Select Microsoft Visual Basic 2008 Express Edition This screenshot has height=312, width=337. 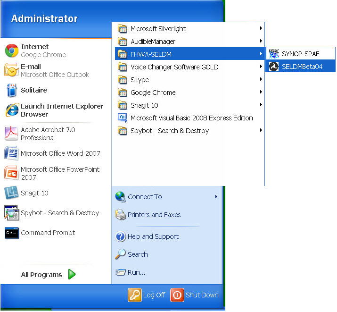[x=191, y=118]
